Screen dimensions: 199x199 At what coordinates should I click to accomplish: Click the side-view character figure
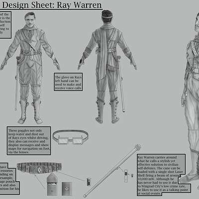tap(191, 103)
